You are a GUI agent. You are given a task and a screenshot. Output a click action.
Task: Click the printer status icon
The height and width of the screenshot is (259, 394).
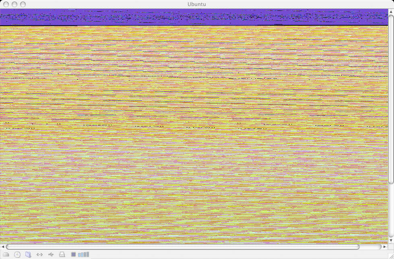pos(62,255)
